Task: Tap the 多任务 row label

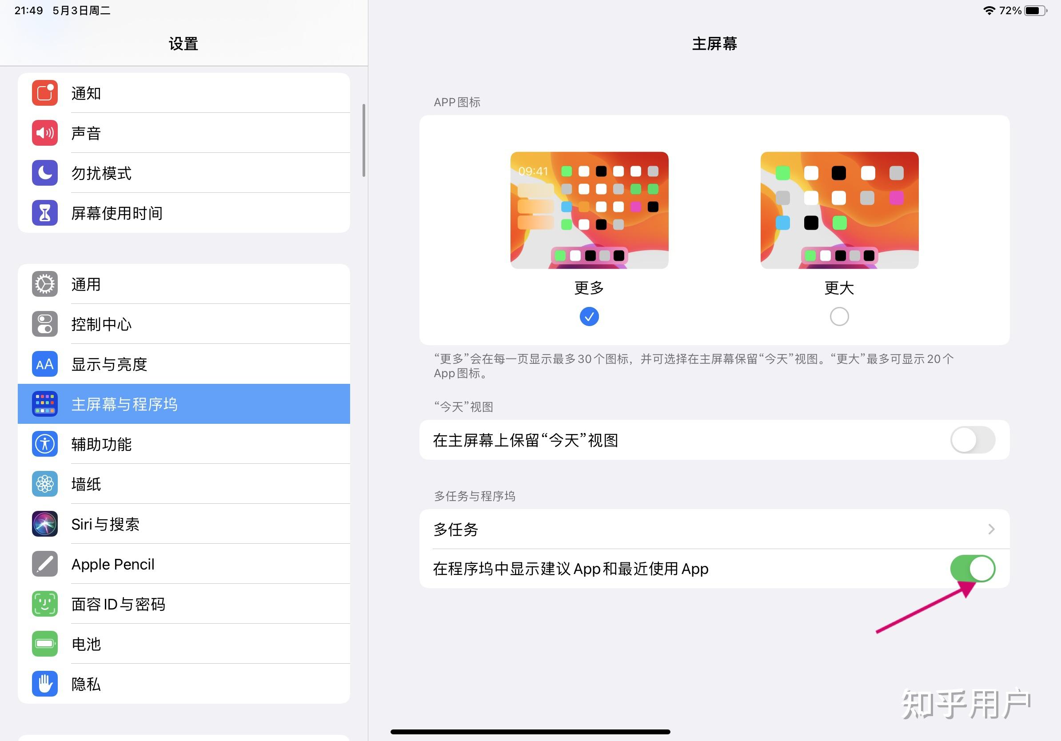Action: [456, 529]
